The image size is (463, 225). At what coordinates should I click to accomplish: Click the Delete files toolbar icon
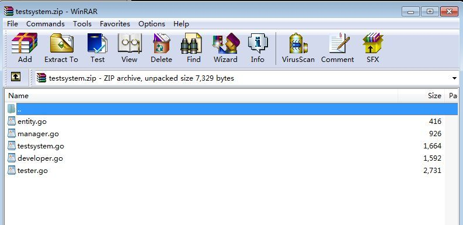161,43
